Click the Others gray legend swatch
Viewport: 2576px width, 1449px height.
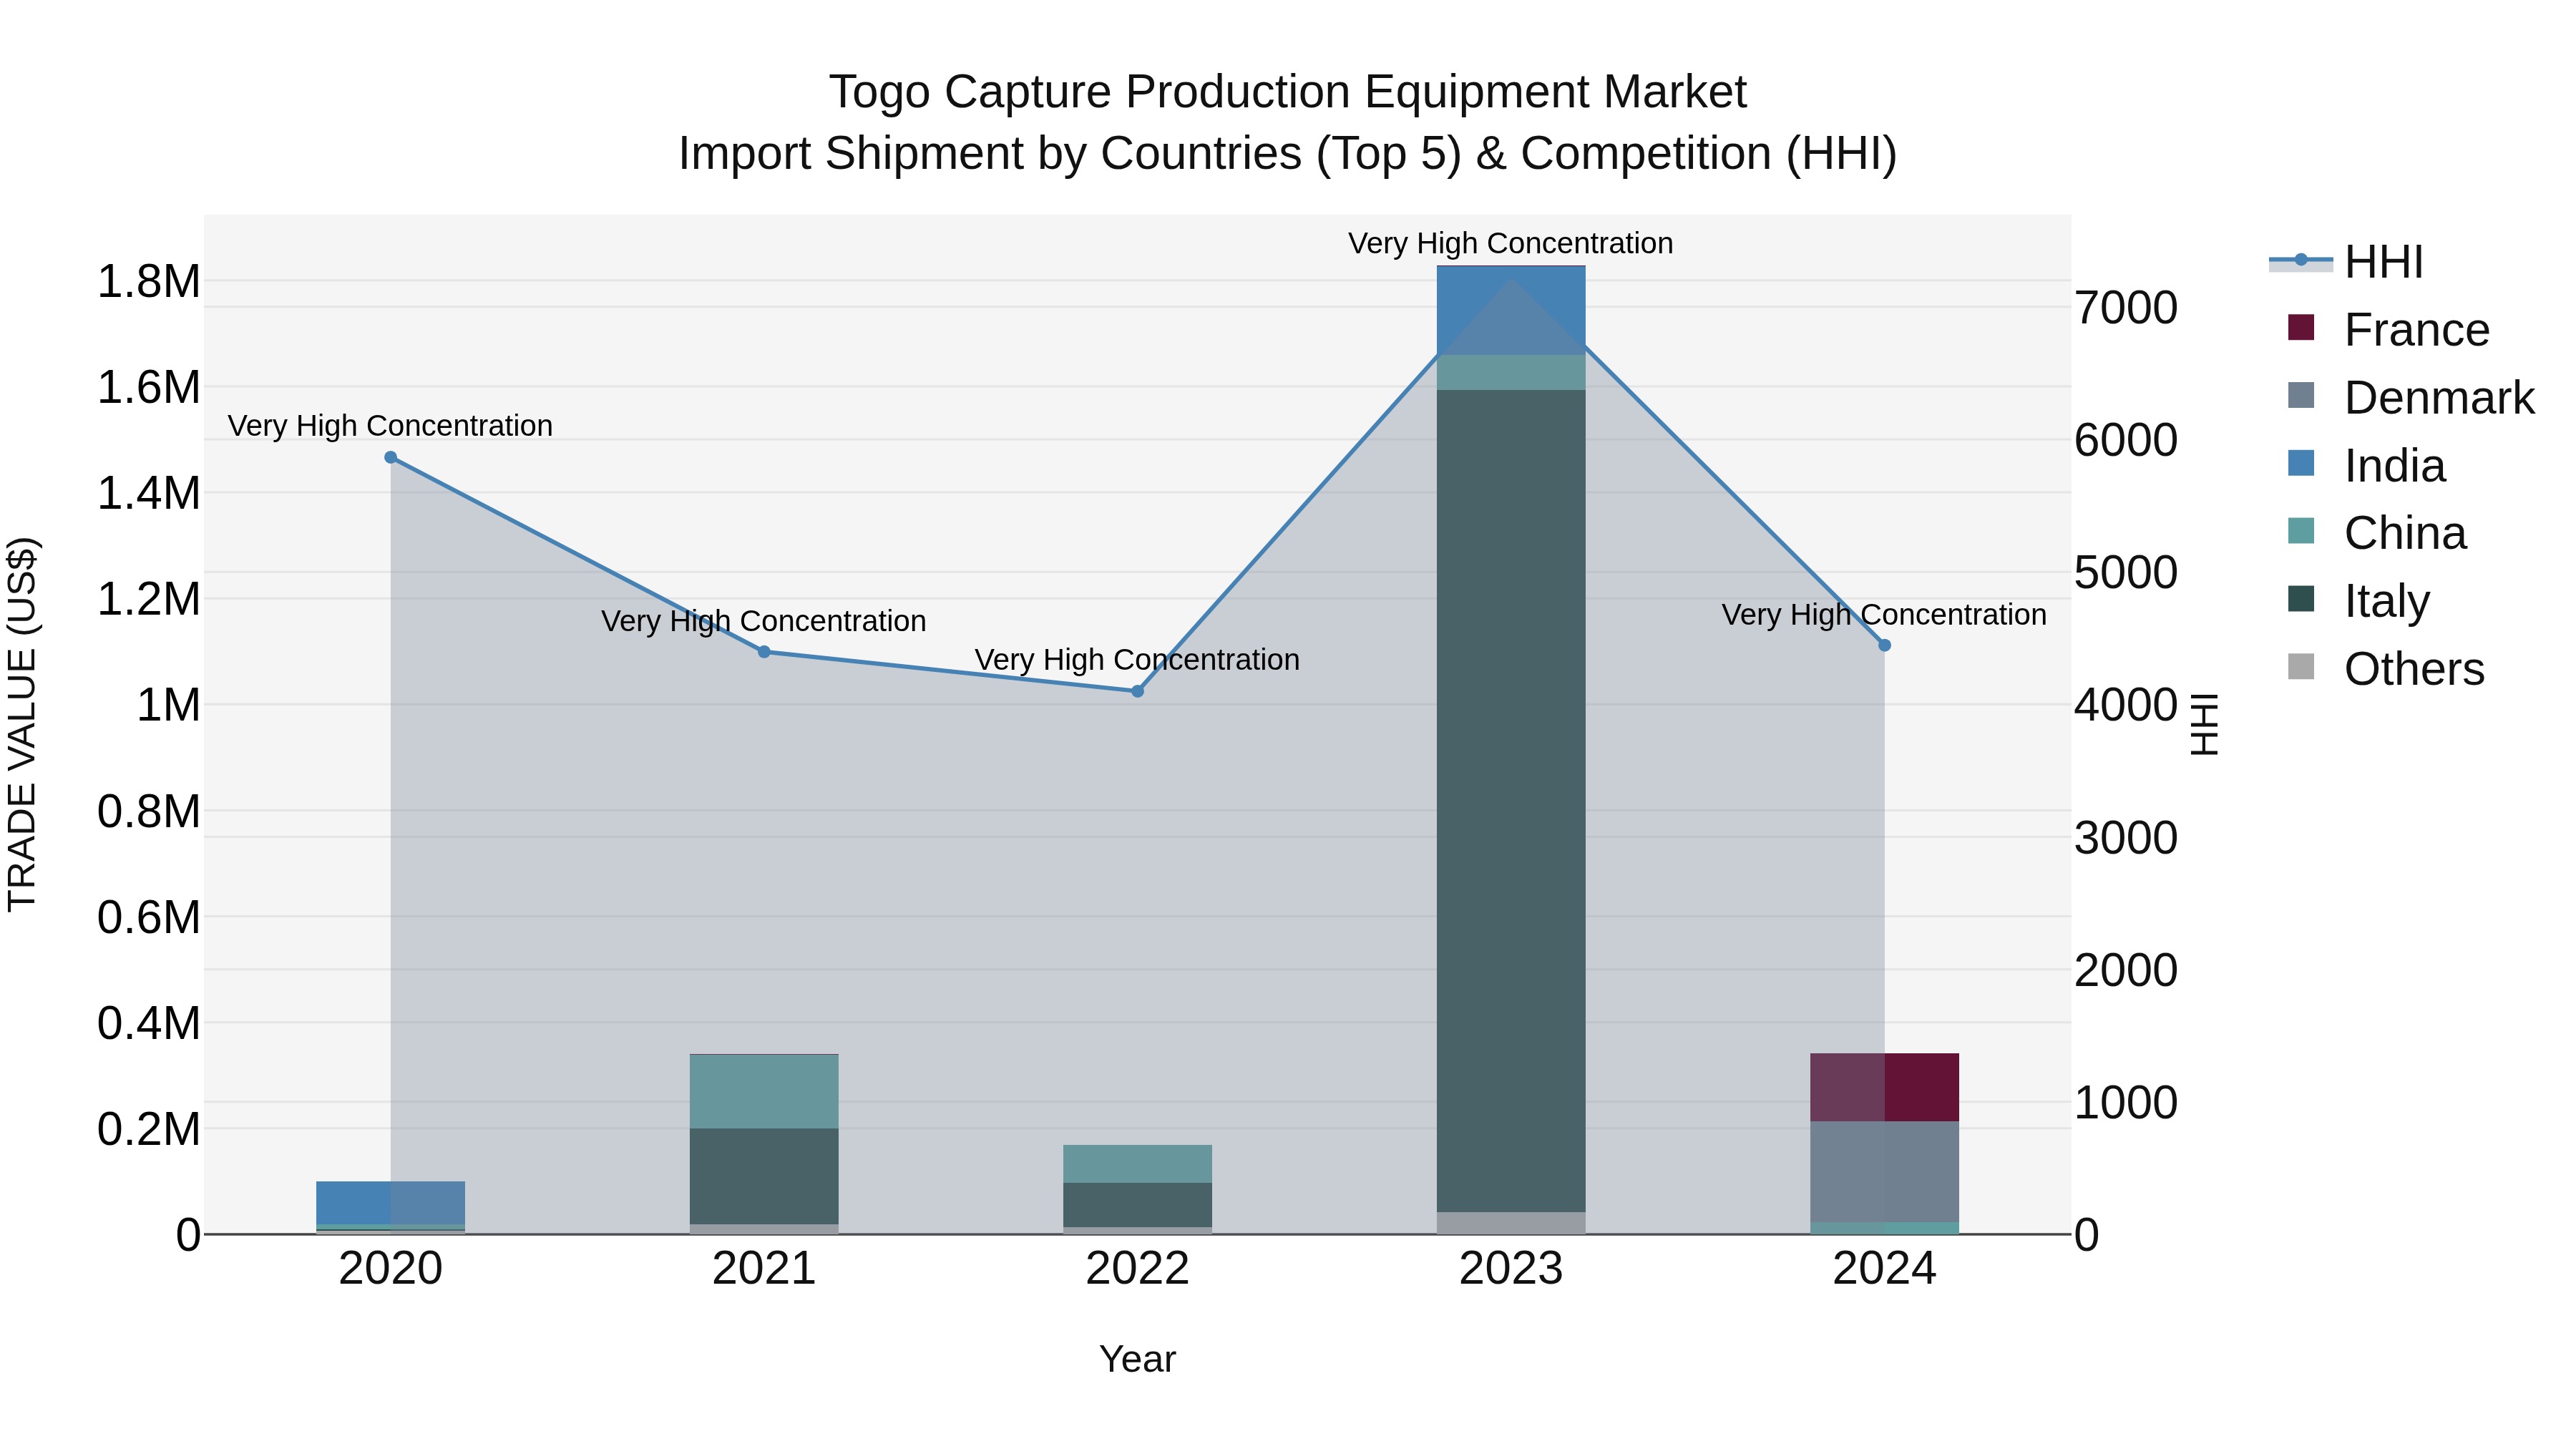(x=2301, y=667)
